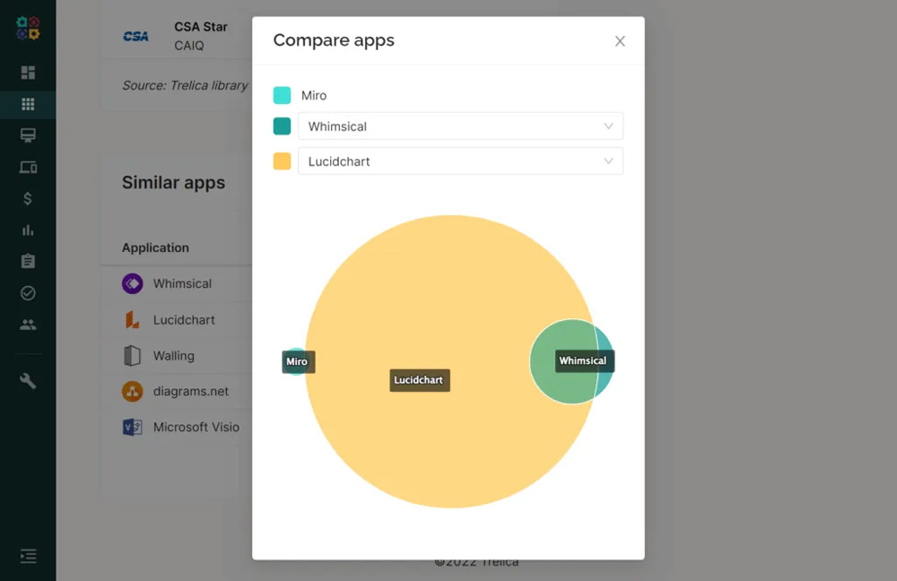
Task: Click the Lucidchart orange app icon in list
Action: click(132, 320)
